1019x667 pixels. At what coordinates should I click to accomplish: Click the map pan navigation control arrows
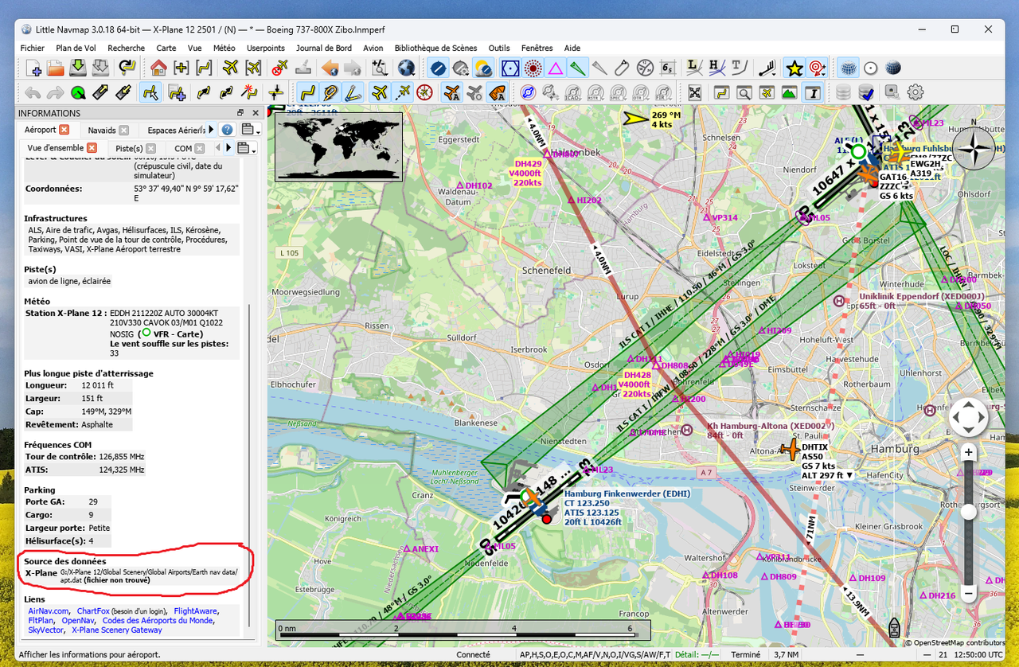[x=969, y=418]
